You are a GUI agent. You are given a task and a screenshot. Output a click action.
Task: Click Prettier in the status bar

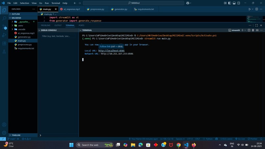tap(252, 139)
